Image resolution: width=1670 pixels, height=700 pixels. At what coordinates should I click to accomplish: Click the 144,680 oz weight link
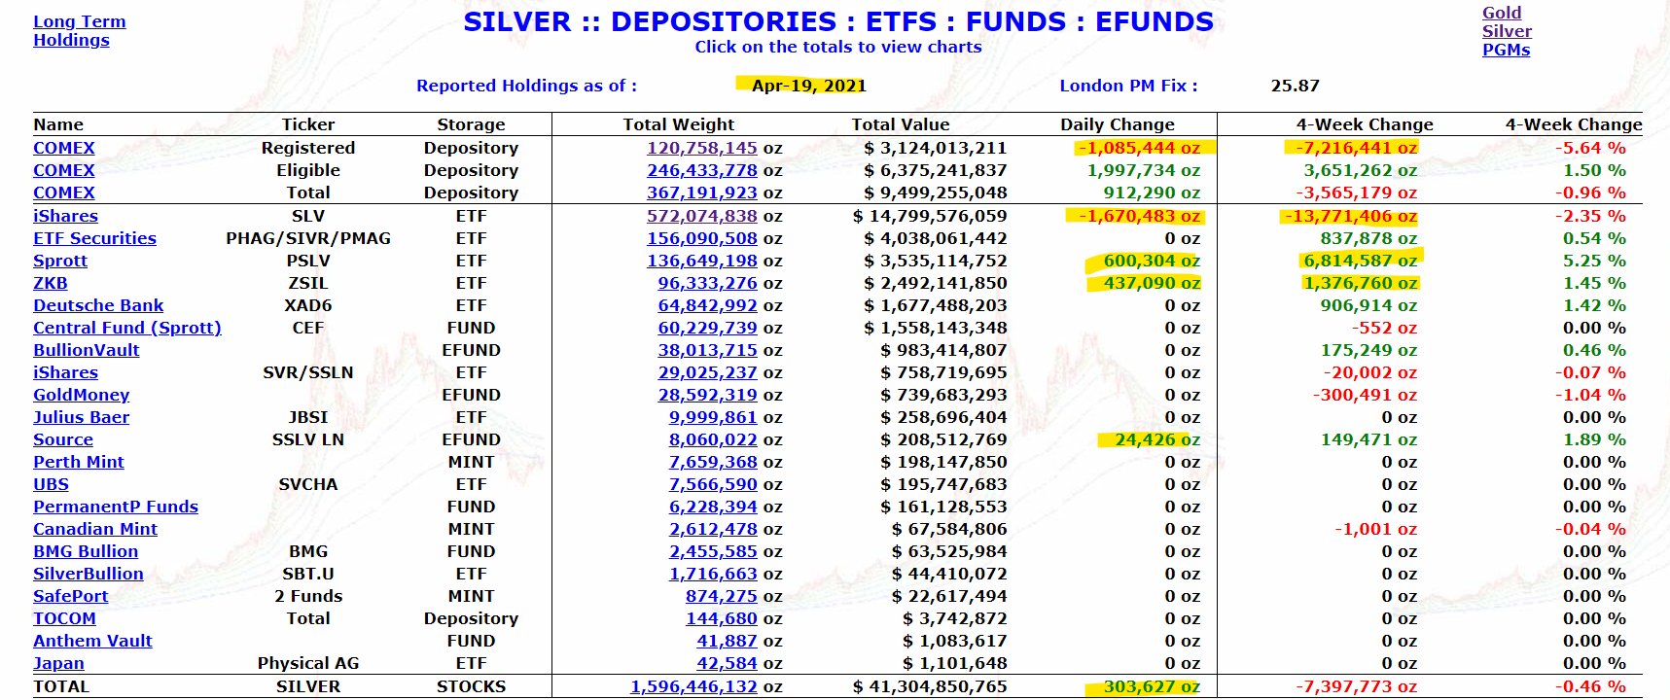click(721, 618)
